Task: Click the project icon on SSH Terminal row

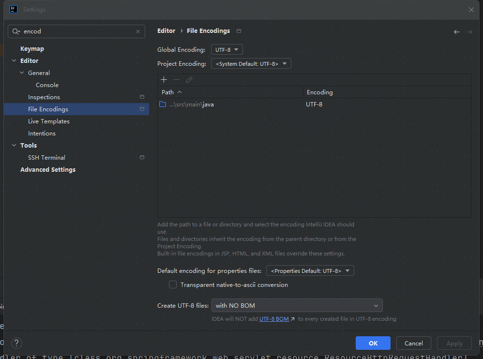Action: (x=142, y=158)
